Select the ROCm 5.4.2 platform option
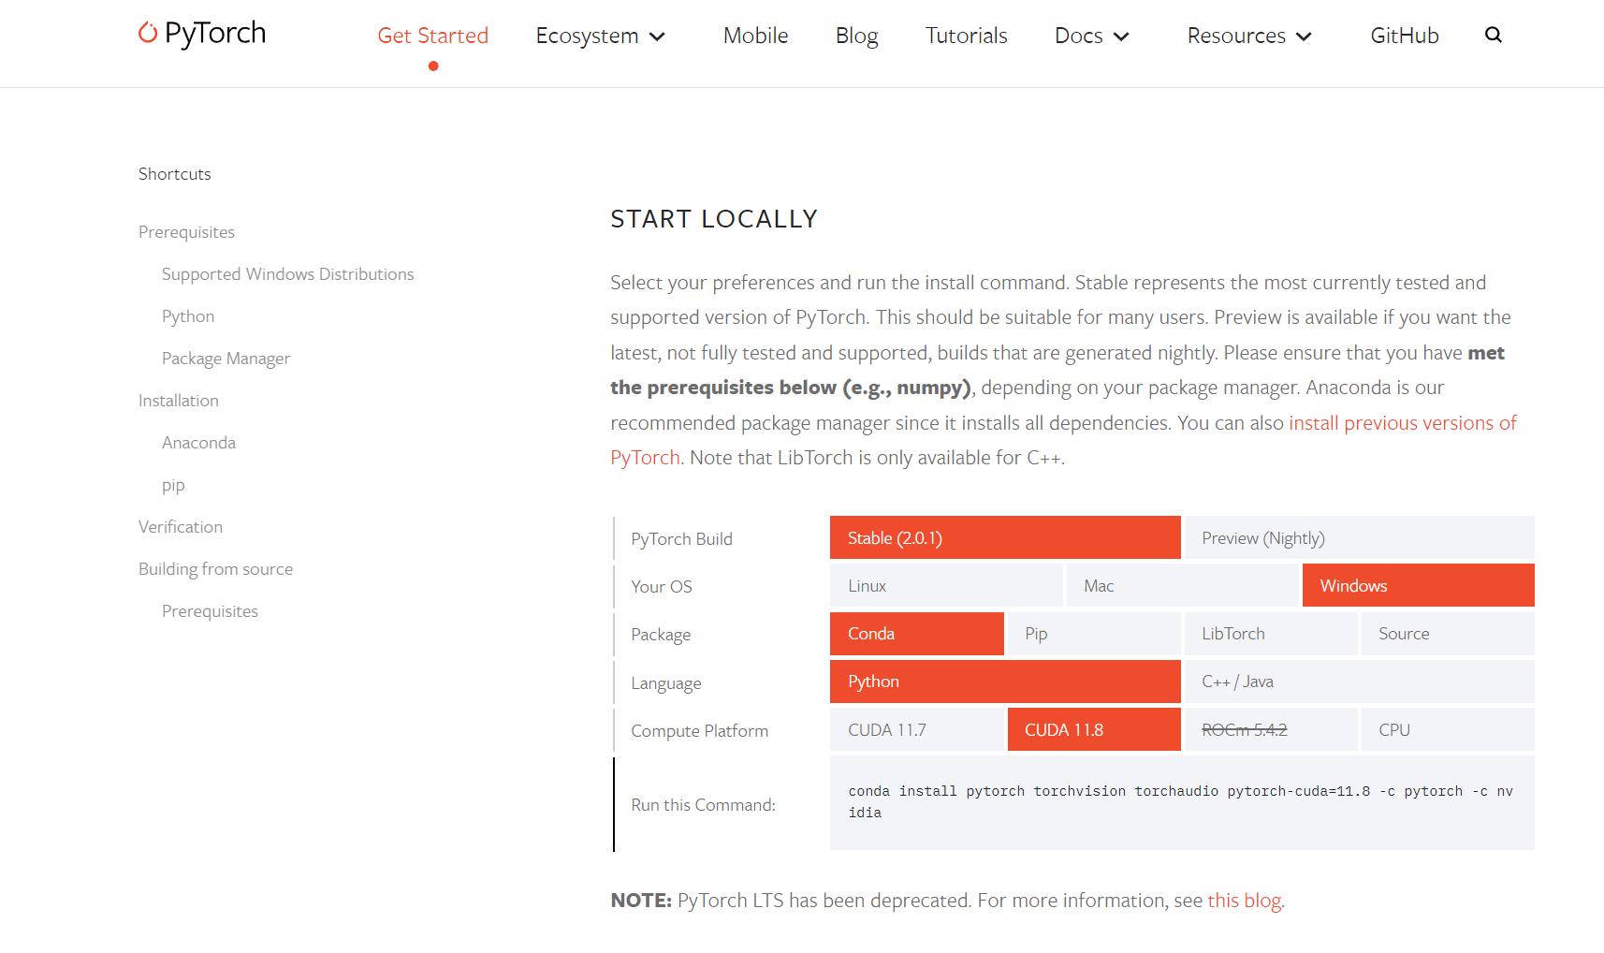This screenshot has height=953, width=1604. coord(1270,729)
